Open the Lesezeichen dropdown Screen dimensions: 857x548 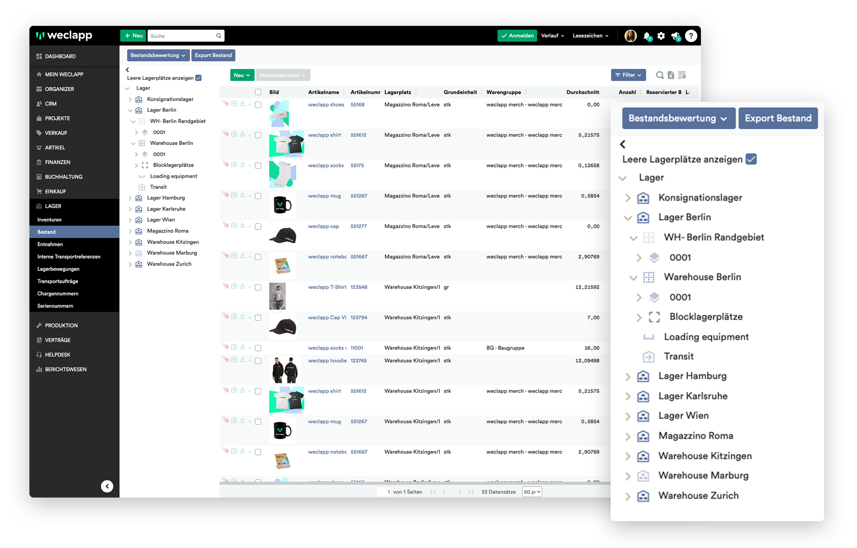click(x=590, y=36)
